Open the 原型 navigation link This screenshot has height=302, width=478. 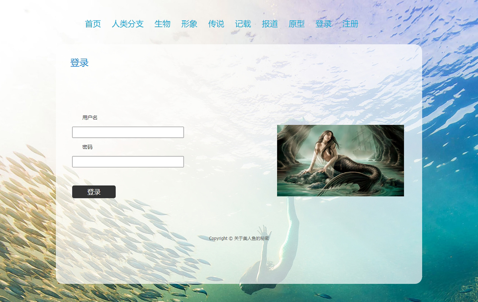coord(296,24)
